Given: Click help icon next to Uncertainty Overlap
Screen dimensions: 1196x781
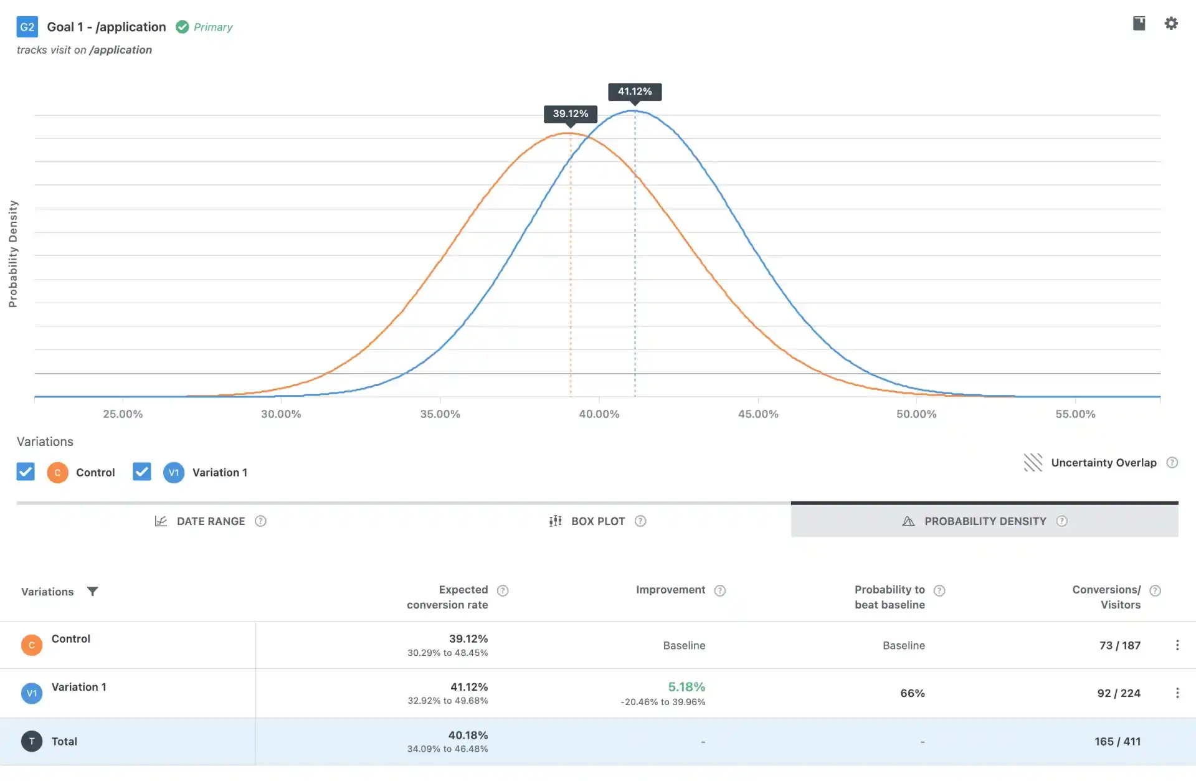Looking at the screenshot, I should pos(1172,463).
